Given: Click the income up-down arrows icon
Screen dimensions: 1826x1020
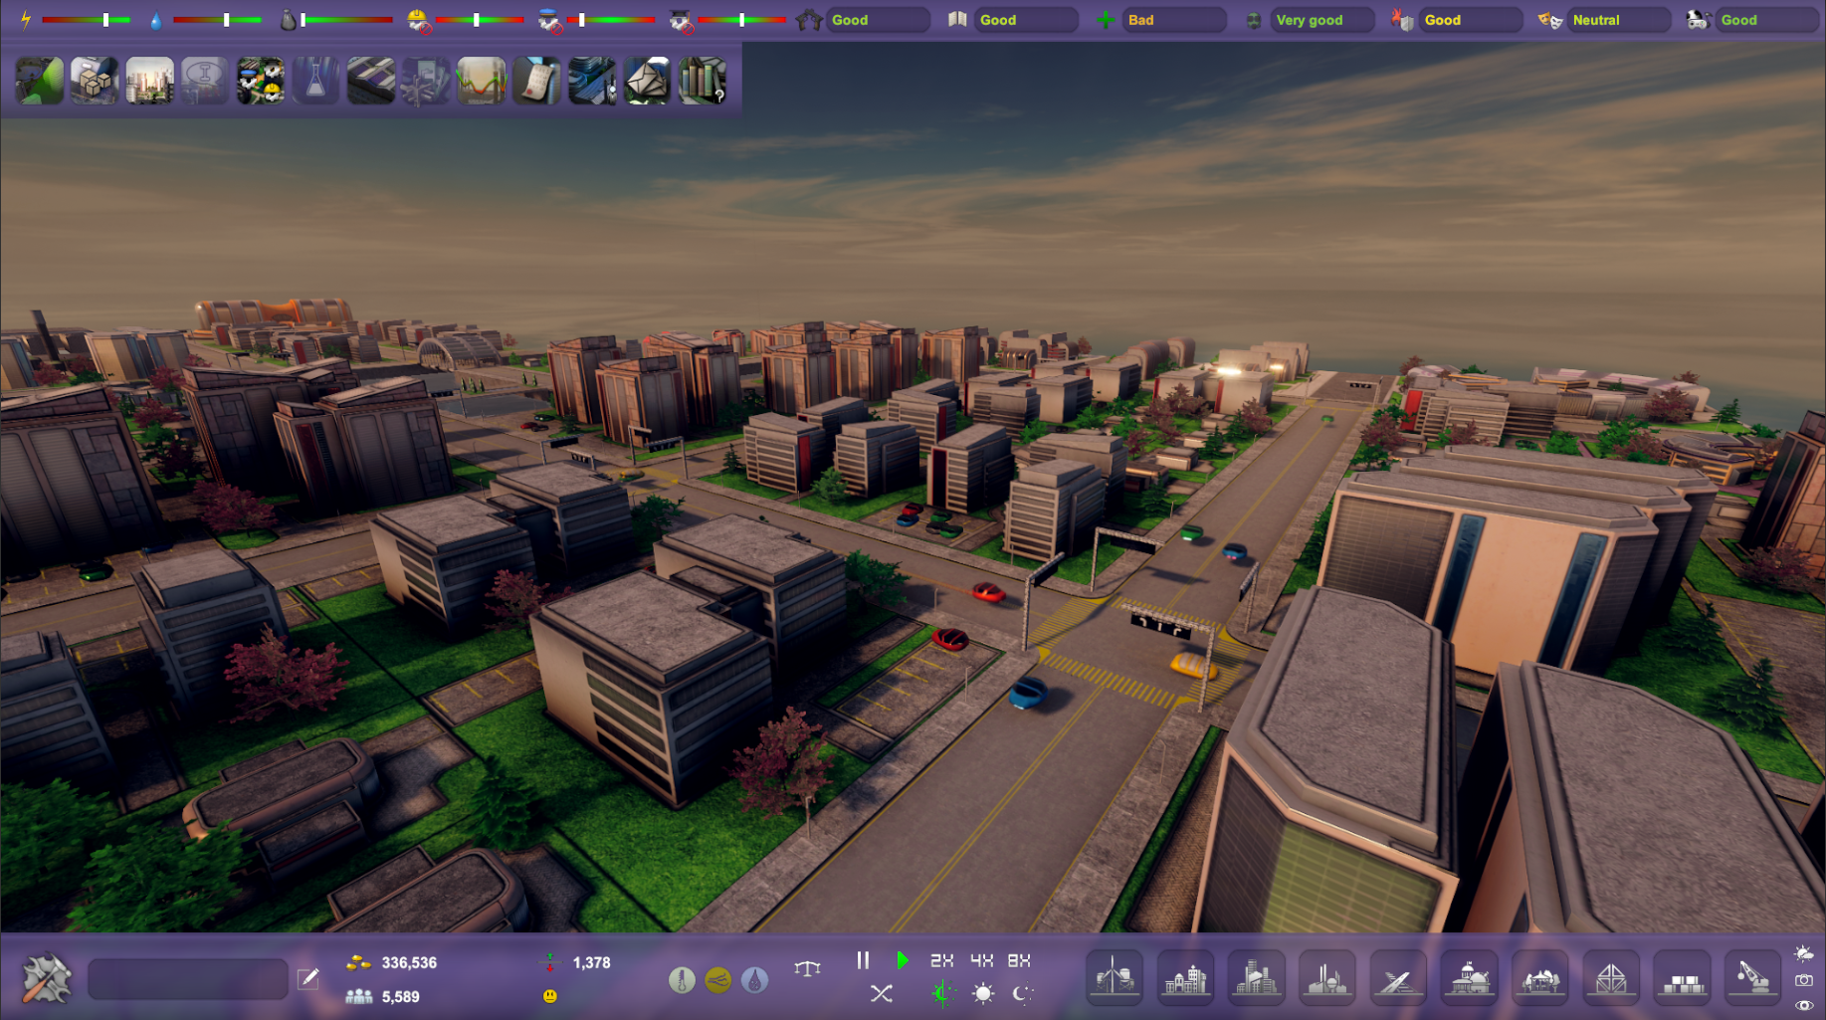Looking at the screenshot, I should click(x=549, y=962).
